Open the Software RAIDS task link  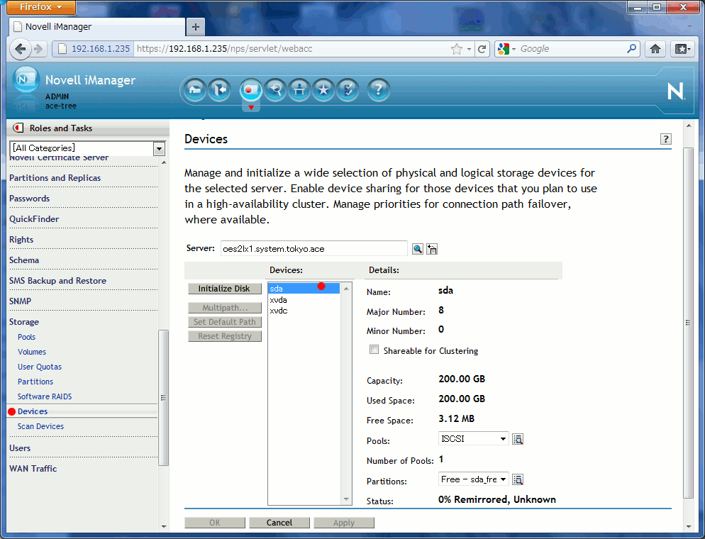[x=45, y=396]
